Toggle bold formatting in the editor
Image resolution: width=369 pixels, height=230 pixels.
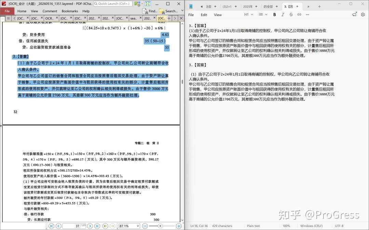(x=274, y=15)
